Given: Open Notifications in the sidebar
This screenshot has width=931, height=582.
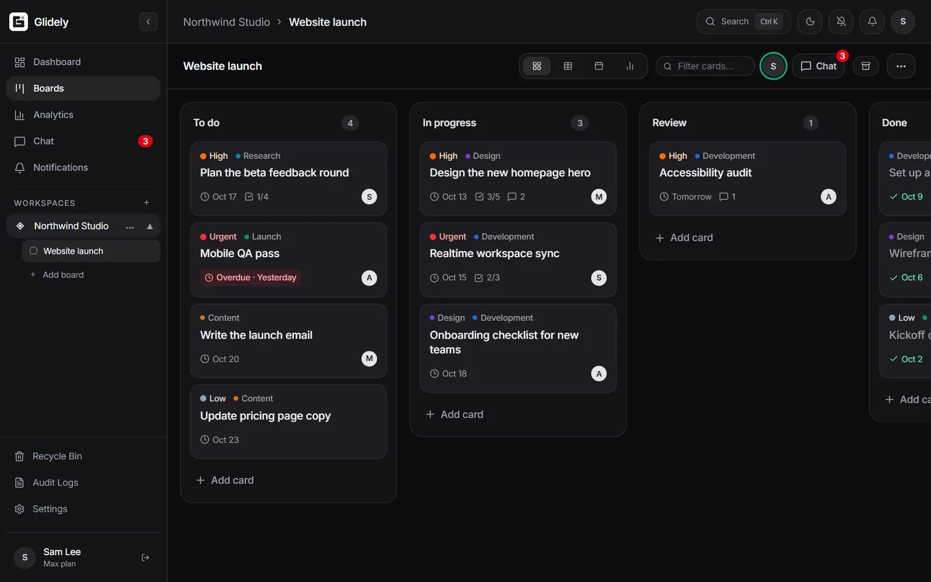Looking at the screenshot, I should [83, 168].
